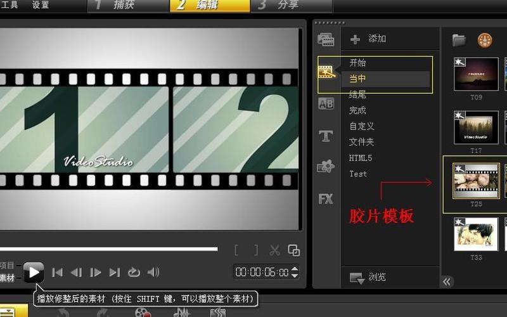Open the 工具 menu
The image size is (507, 317).
coord(10,4)
